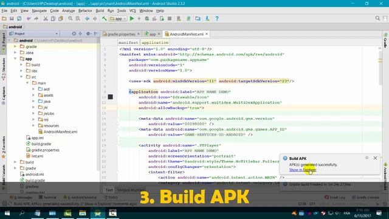Click the Copy toolbar icon
389x219 pixels.
click(53, 19)
